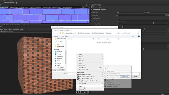Open the Organize dropdown
169x95 pixels.
click(56, 36)
